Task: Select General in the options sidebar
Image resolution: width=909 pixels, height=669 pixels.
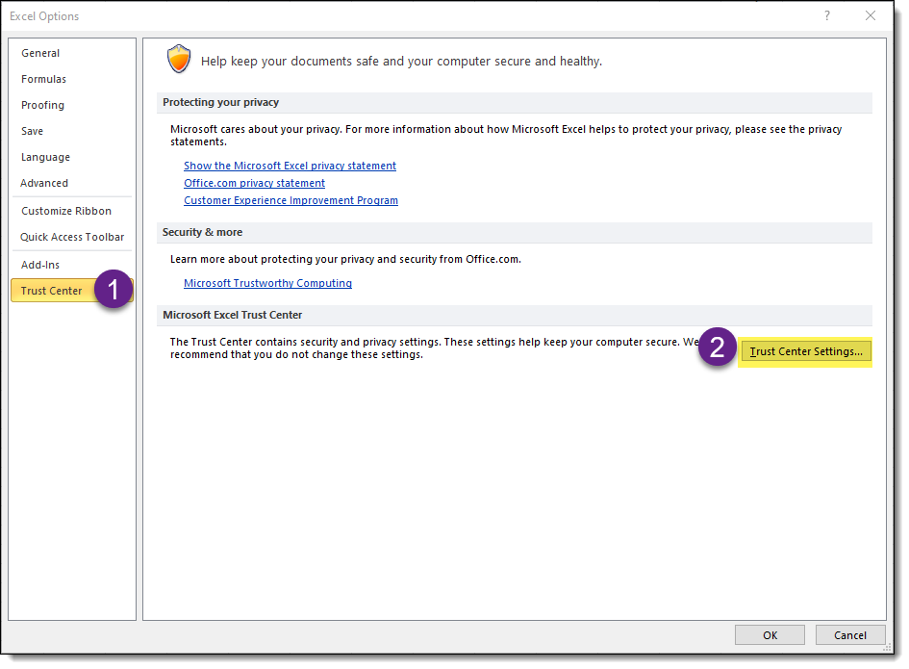Action: (40, 53)
